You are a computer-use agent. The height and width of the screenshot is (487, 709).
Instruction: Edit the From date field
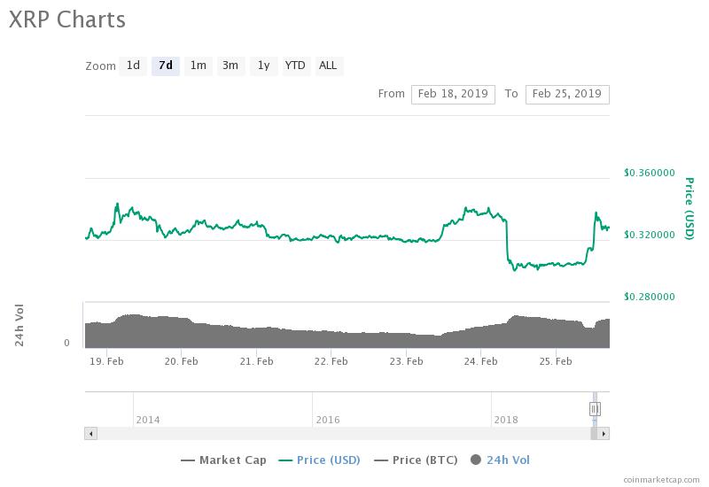coord(453,95)
